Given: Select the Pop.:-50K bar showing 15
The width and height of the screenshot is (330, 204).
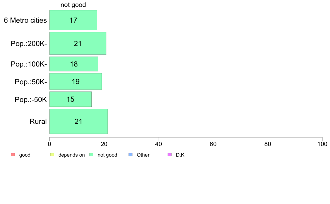Looking at the screenshot, I should coord(71,99).
